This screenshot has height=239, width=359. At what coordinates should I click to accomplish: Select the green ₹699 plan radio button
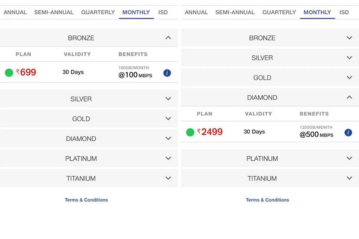tap(9, 73)
